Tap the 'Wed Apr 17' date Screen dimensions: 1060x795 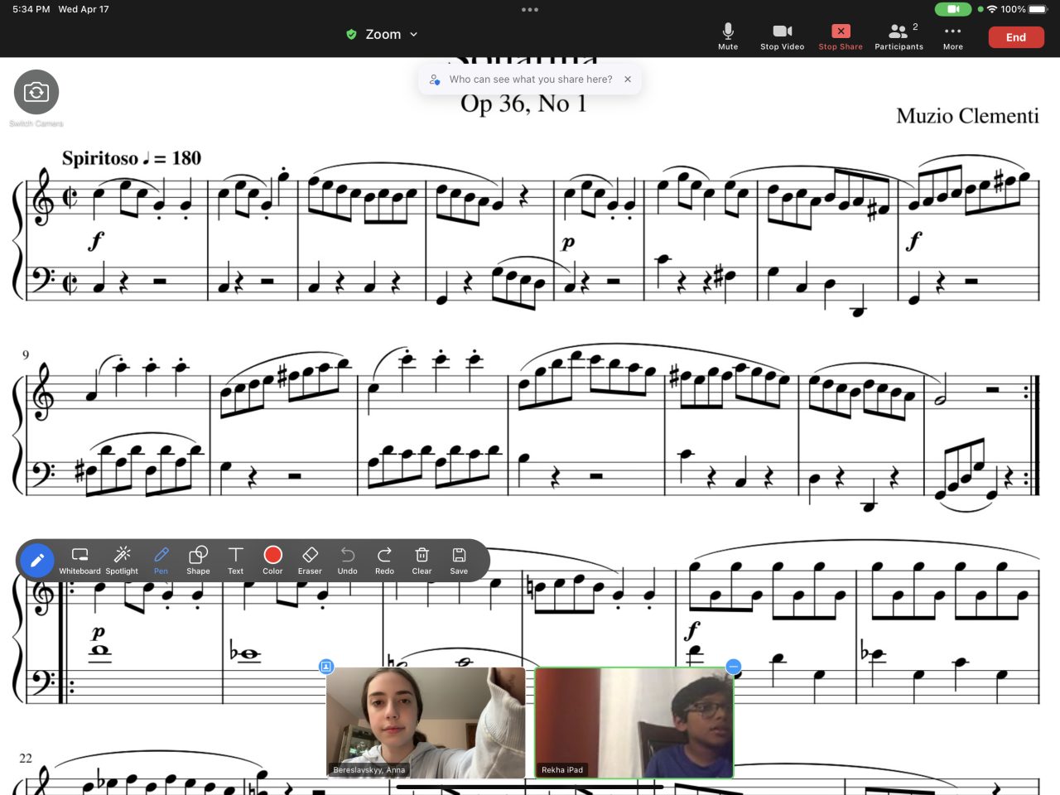click(84, 9)
